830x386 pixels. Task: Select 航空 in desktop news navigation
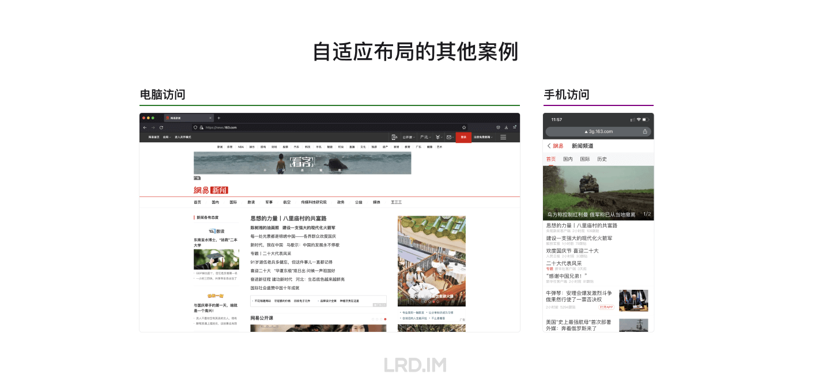[x=287, y=202]
